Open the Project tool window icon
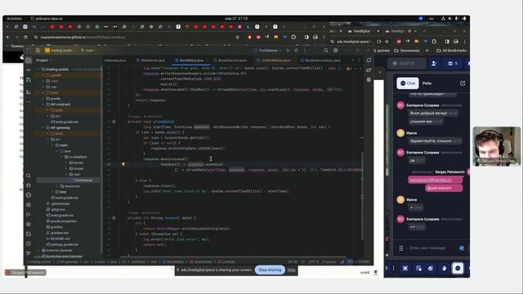Viewport: 523px width, 294px height. pyautogui.click(x=29, y=60)
